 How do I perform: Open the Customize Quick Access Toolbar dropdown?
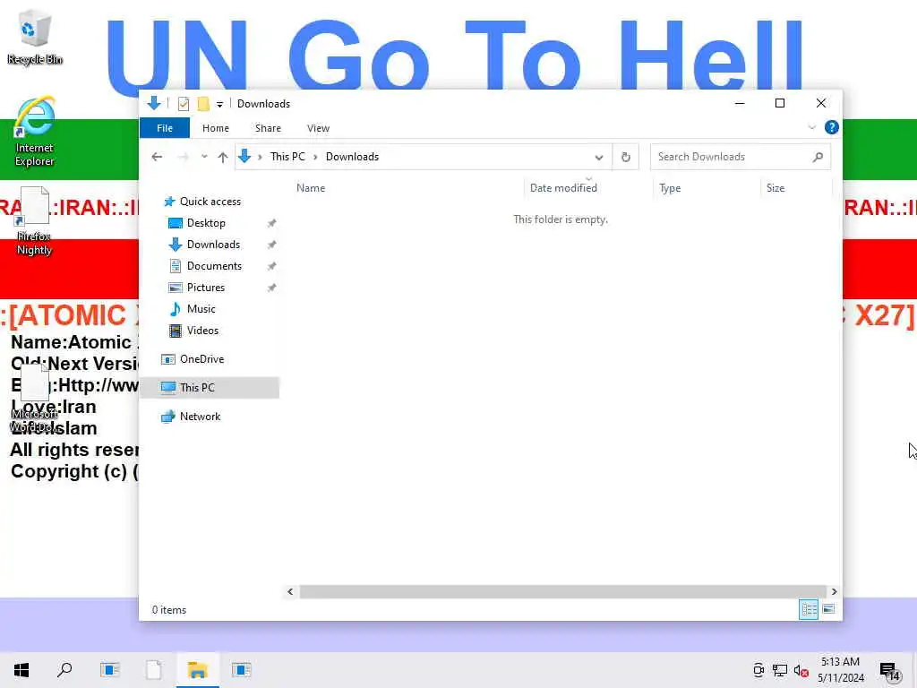pyautogui.click(x=219, y=104)
